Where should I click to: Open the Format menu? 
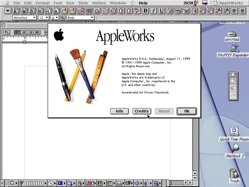coord(43,3)
